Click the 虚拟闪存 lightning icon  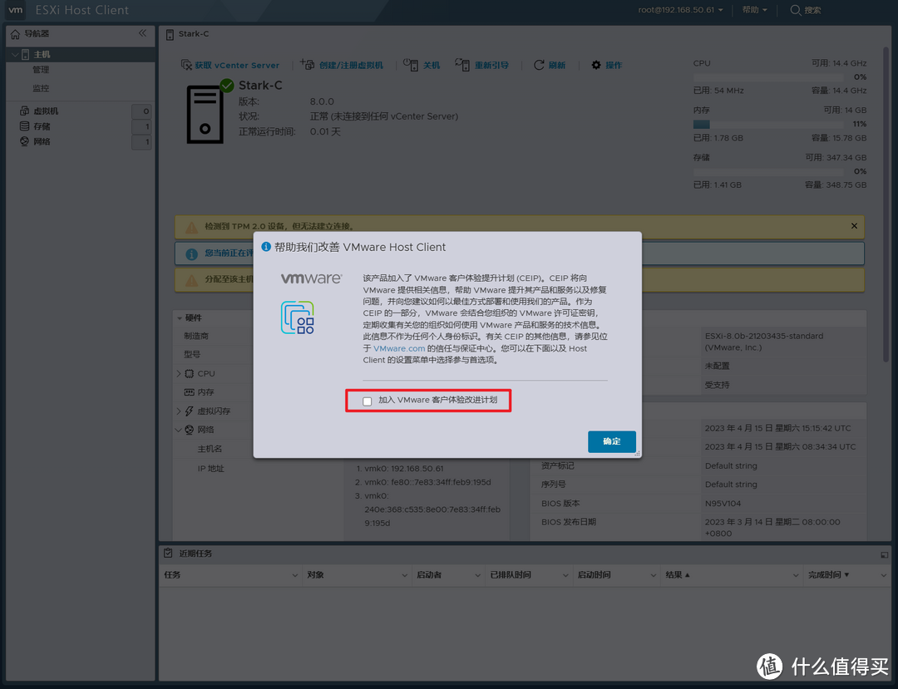coord(189,411)
